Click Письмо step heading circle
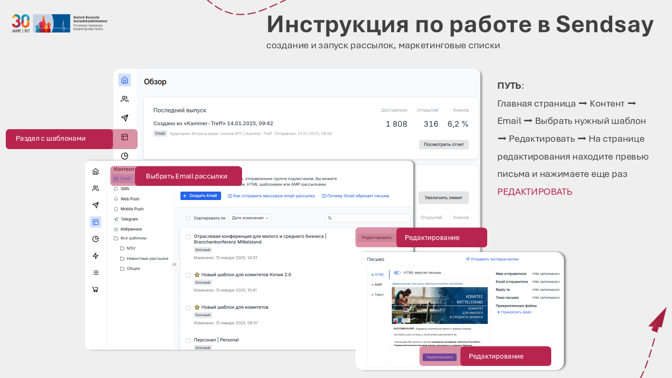The width and height of the screenshot is (672, 378). pos(362,259)
